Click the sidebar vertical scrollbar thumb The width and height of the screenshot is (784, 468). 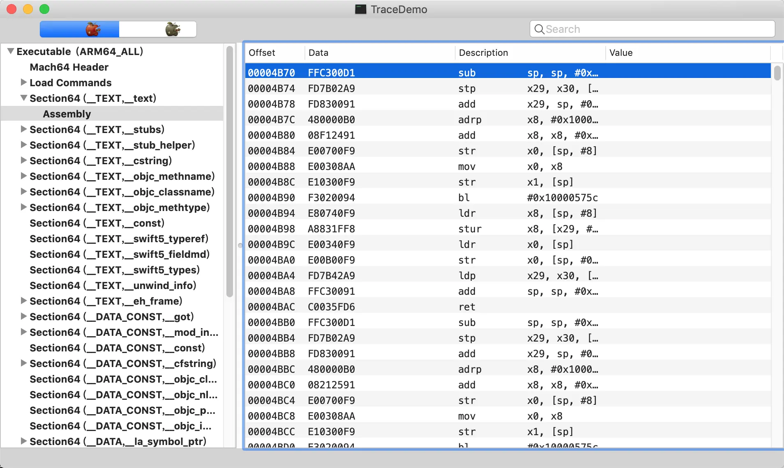pos(230,171)
